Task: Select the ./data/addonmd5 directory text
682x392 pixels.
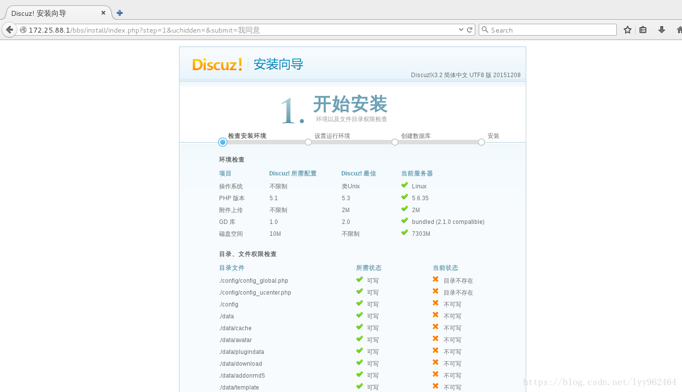Action: [242, 376]
